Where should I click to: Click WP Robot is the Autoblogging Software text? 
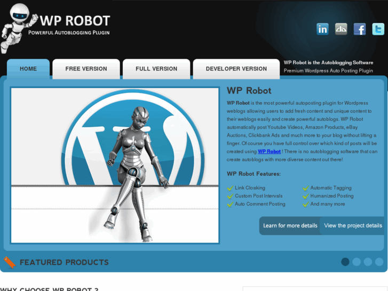pyautogui.click(x=328, y=62)
